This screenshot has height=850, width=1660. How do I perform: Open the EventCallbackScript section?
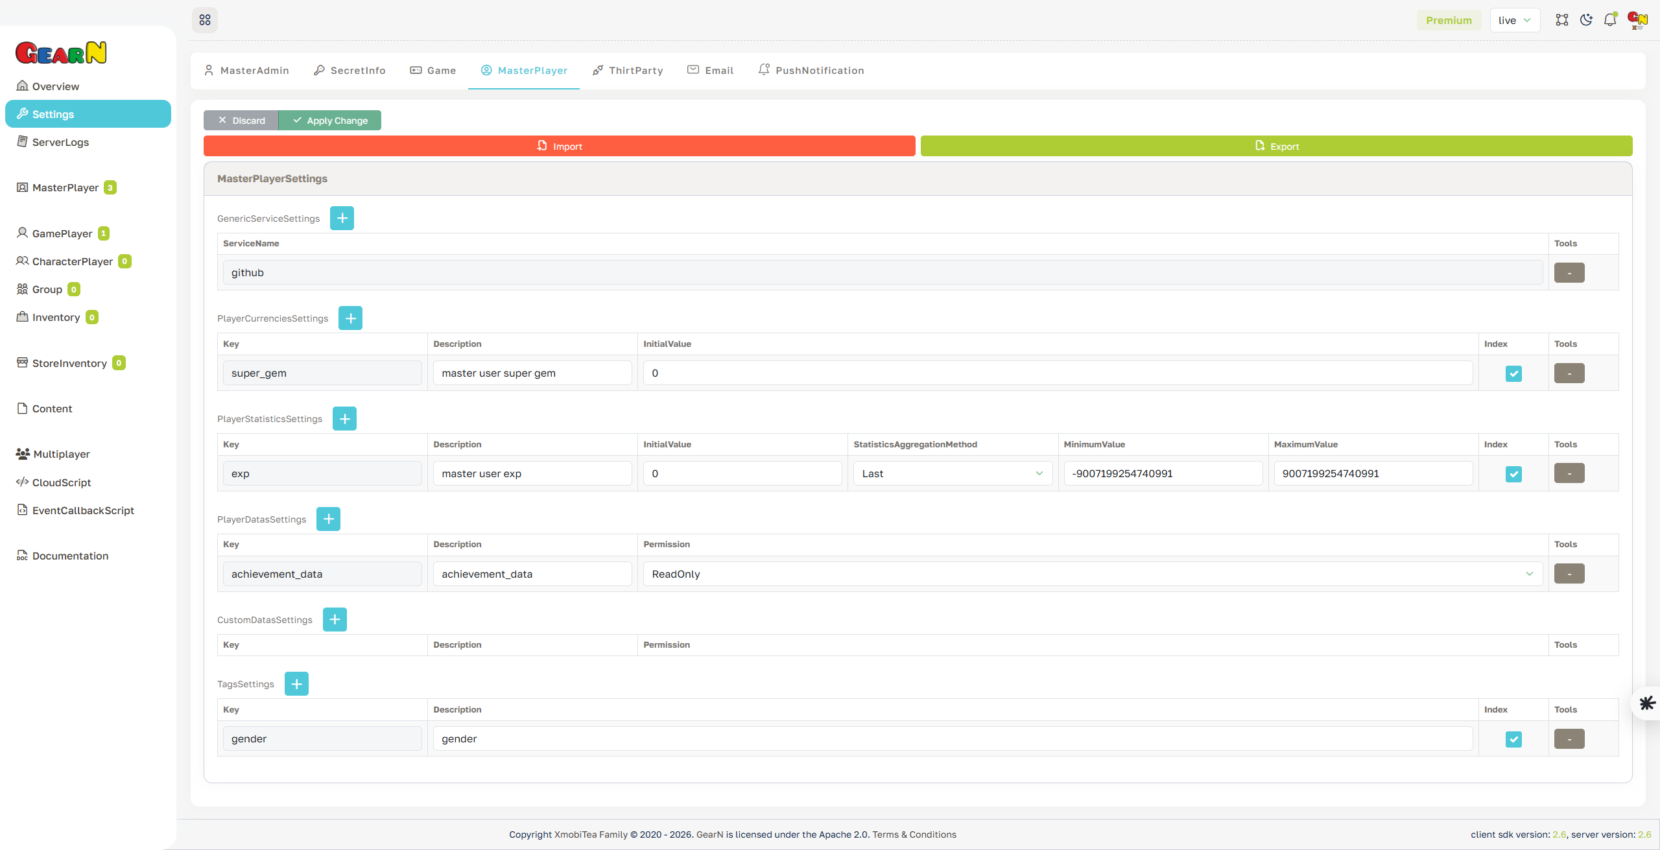(83, 510)
